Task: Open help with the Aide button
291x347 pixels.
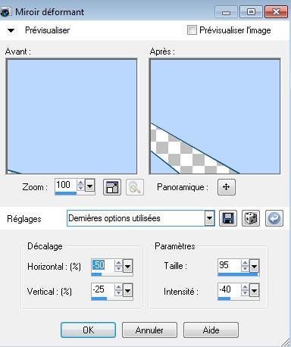Action: (211, 330)
